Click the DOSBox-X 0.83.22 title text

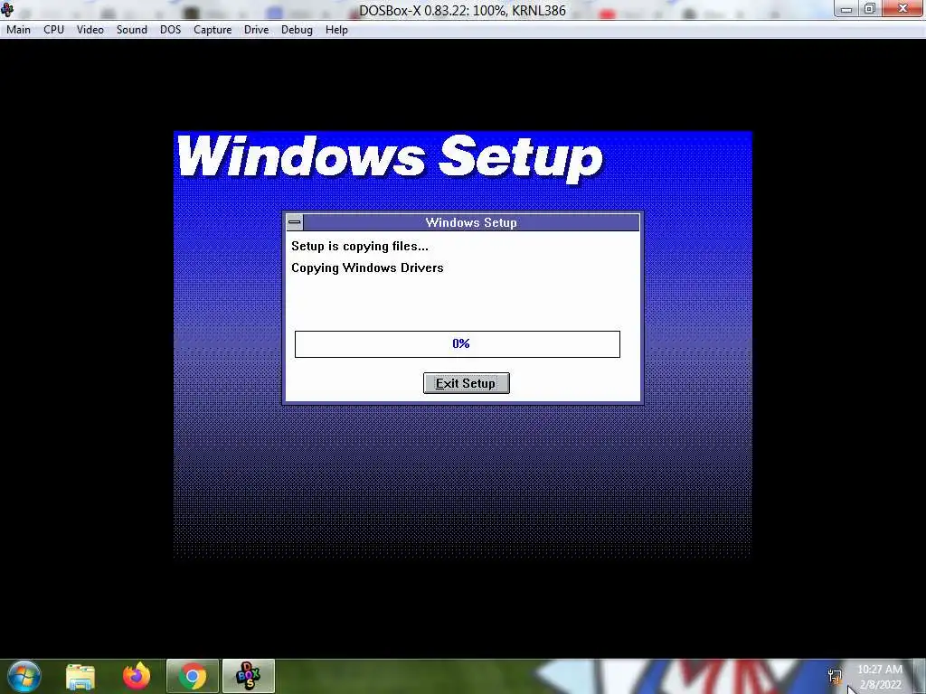click(x=462, y=10)
